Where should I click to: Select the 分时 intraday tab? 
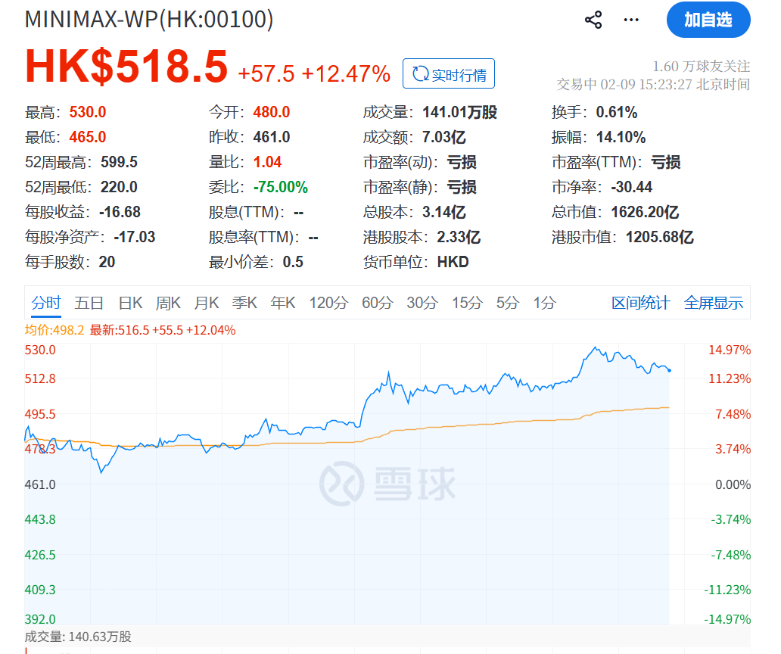[45, 302]
